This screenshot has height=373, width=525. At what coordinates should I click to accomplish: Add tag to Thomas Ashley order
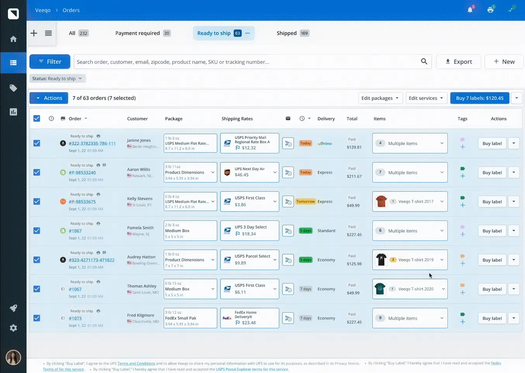tap(463, 293)
